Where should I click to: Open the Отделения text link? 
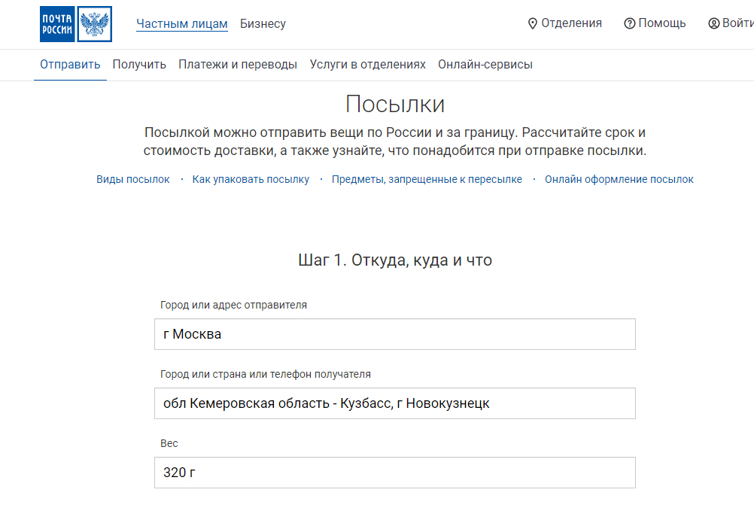click(571, 23)
